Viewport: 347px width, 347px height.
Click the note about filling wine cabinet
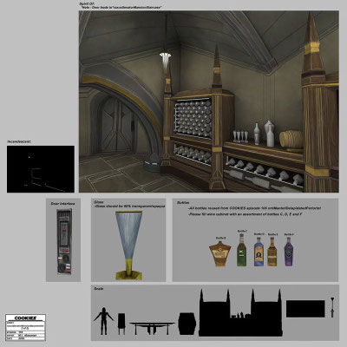click(246, 214)
